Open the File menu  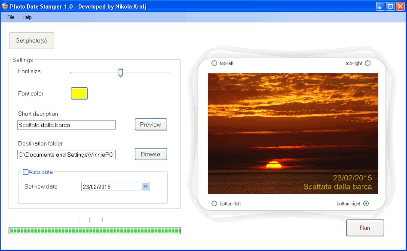(x=11, y=17)
